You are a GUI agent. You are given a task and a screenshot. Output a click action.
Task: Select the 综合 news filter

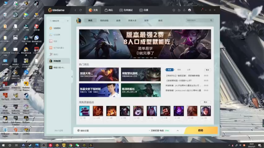click(179, 70)
